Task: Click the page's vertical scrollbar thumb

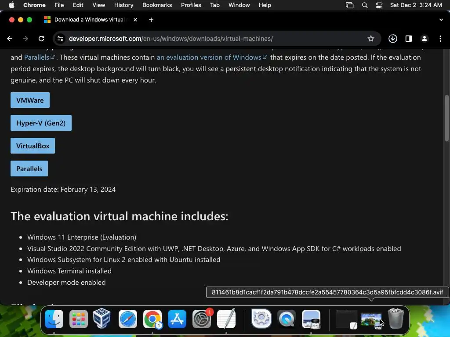Action: [x=447, y=118]
